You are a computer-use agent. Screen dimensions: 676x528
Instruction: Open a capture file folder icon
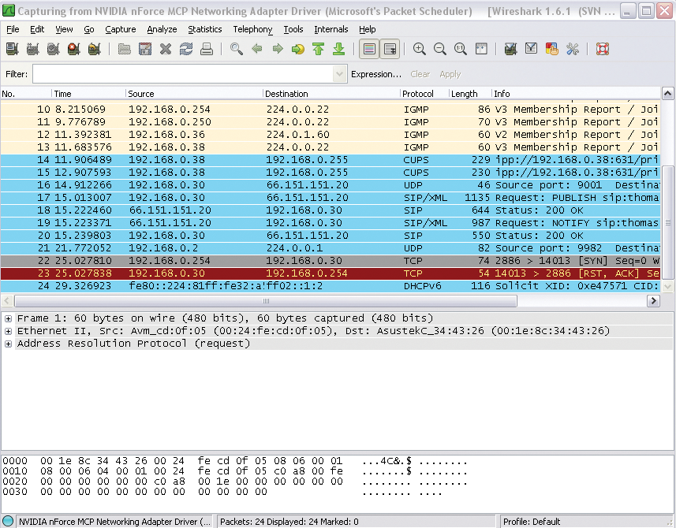coord(124,49)
